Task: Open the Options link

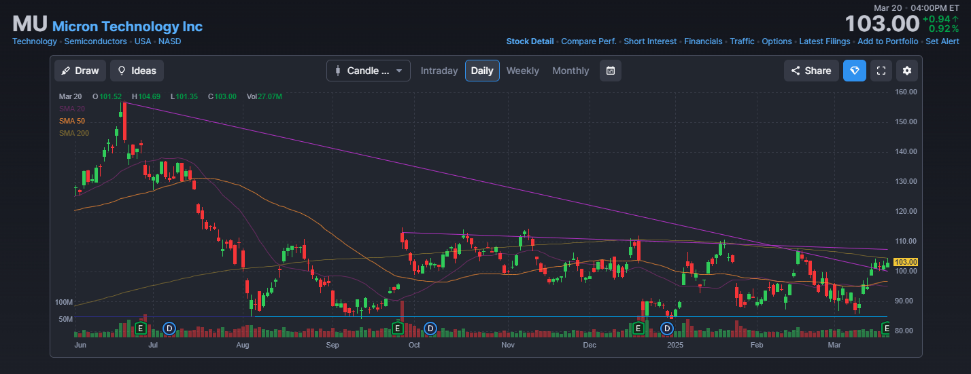Action: click(777, 41)
